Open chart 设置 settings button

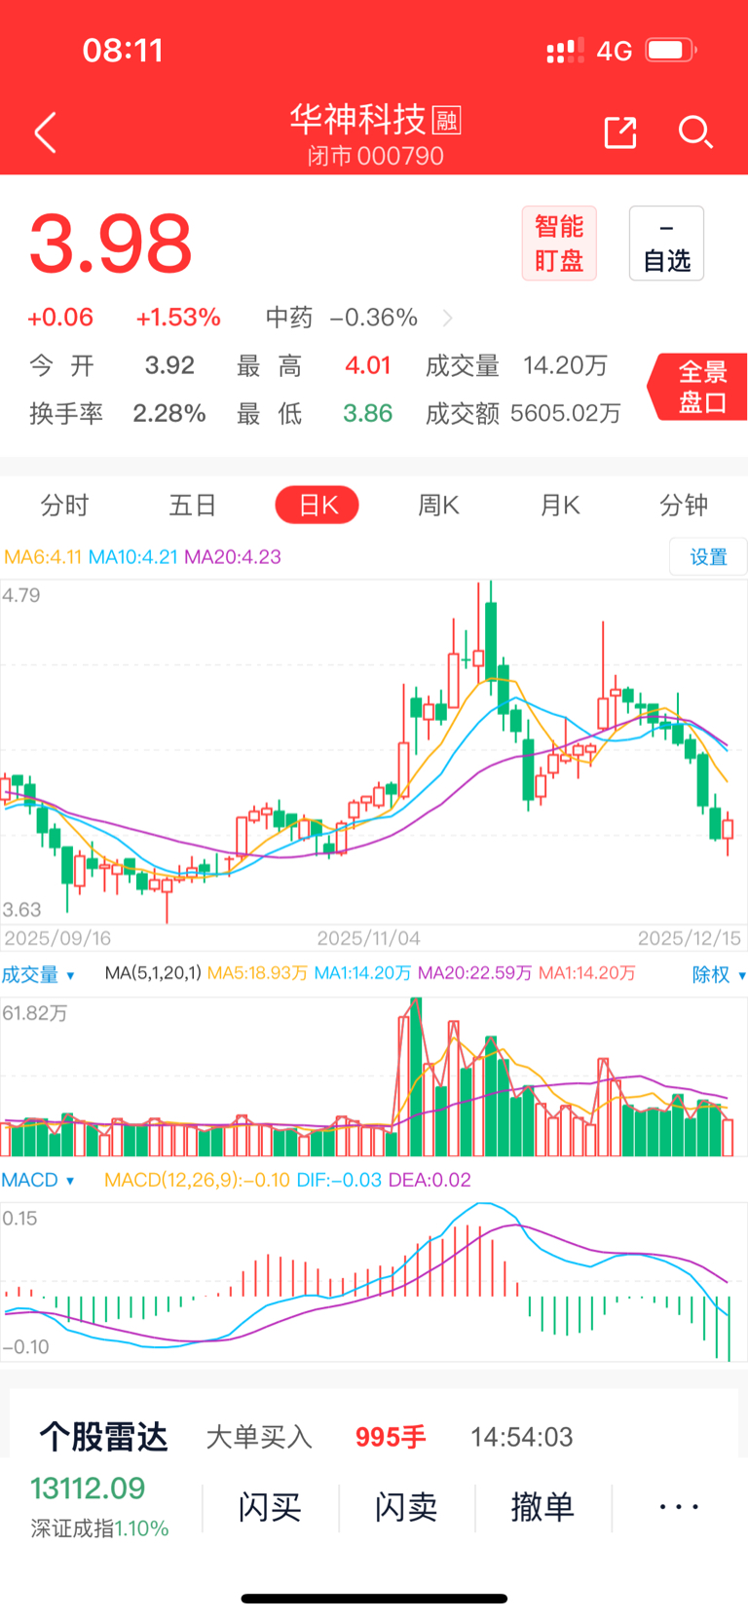[708, 557]
